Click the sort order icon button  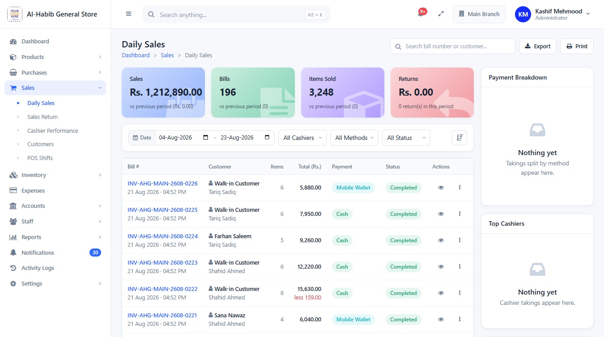coord(459,138)
